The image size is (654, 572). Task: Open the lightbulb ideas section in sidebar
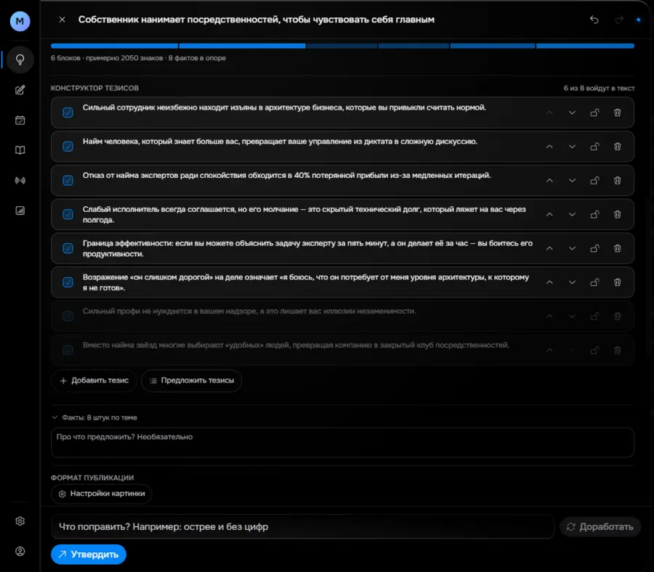point(20,60)
